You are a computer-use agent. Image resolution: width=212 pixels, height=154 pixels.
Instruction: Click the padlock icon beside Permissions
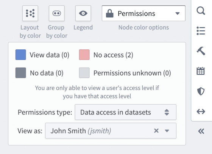(110, 13)
